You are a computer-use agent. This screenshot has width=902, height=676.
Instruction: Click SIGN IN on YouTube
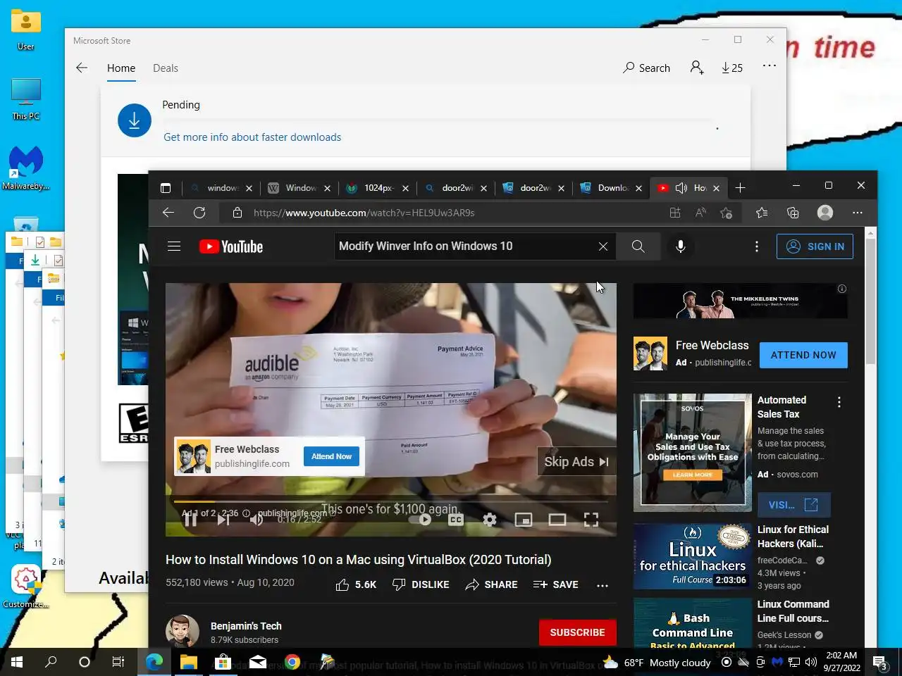(815, 246)
